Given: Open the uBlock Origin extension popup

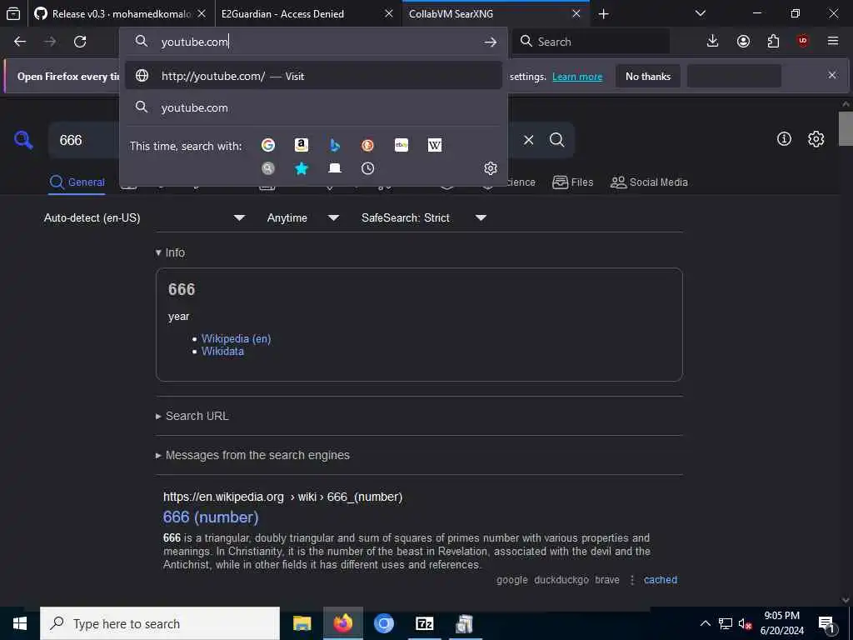Looking at the screenshot, I should (x=803, y=41).
